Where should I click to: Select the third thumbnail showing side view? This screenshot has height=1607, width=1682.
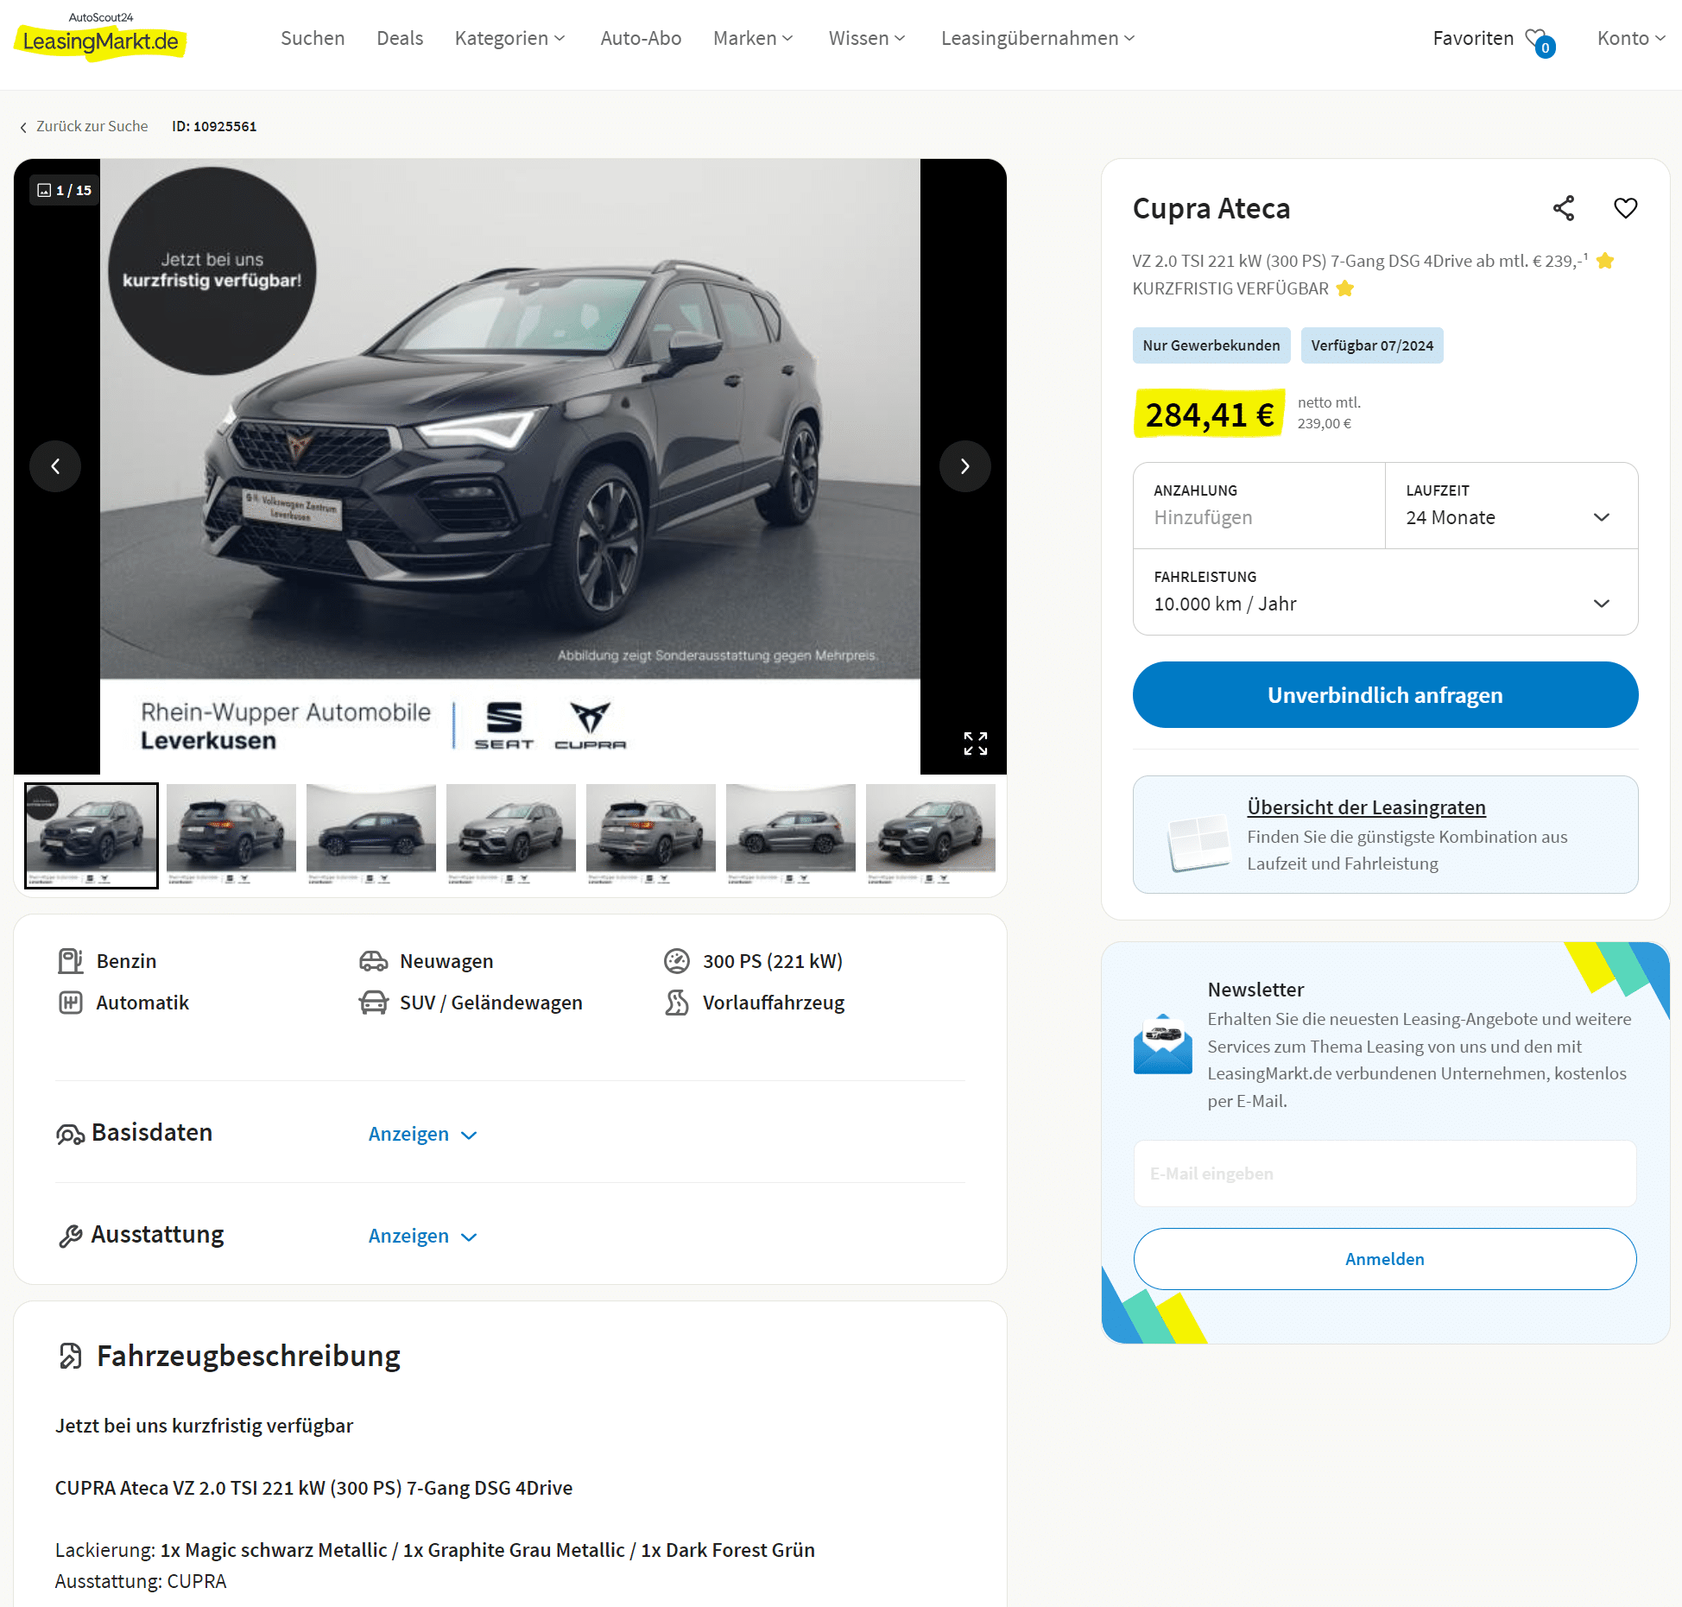(371, 835)
